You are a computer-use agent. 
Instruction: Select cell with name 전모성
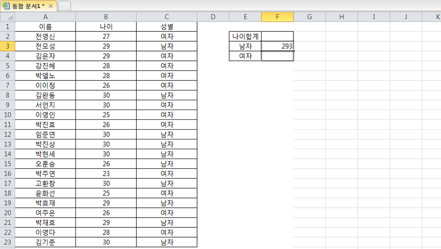tap(45, 46)
